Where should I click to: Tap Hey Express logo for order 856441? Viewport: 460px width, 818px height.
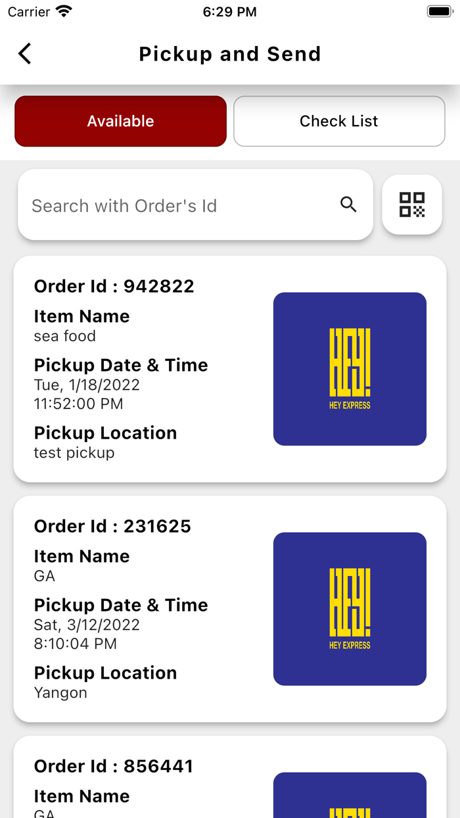(350, 796)
